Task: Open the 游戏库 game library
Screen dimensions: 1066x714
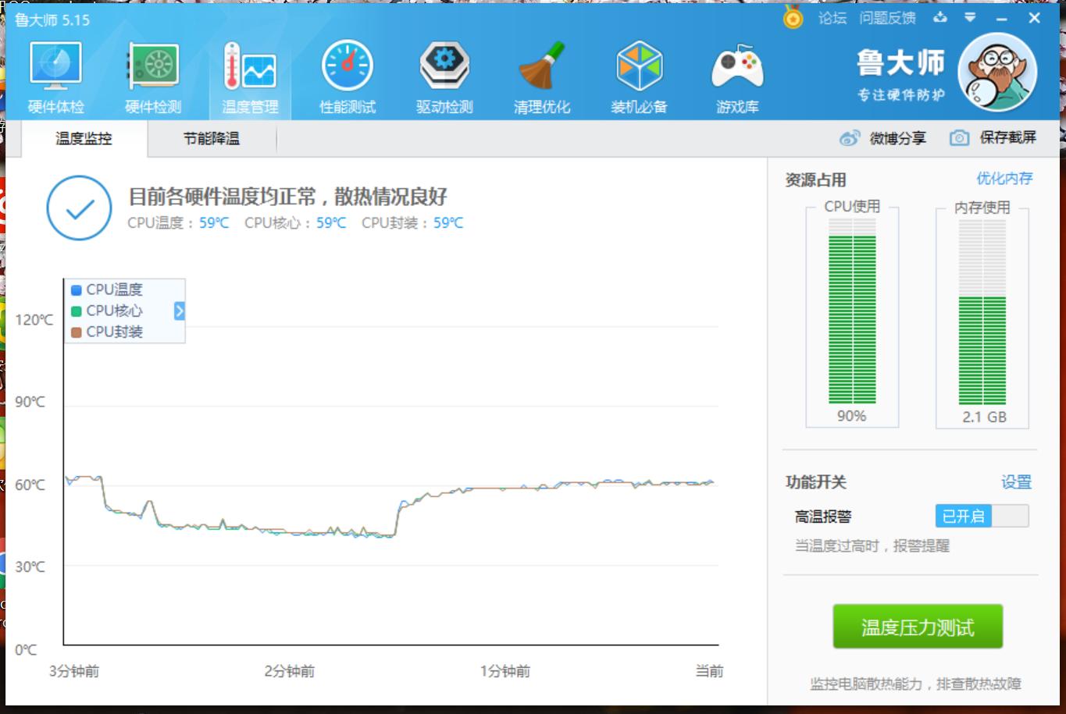Action: (737, 74)
